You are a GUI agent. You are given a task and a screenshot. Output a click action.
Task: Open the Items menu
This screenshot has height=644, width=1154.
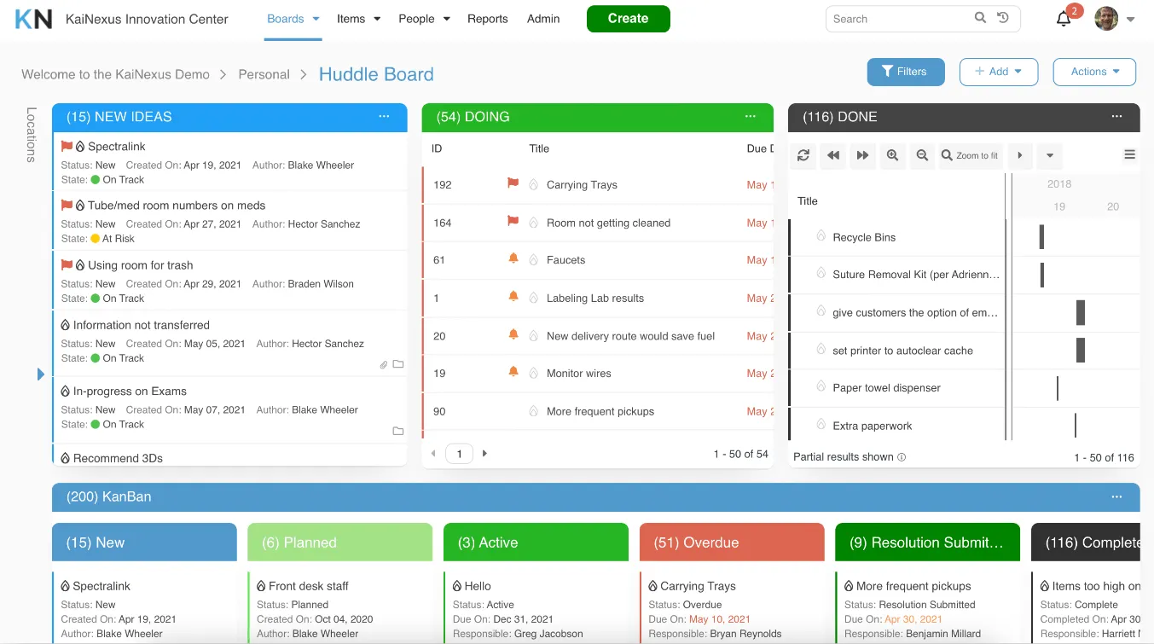tap(358, 19)
